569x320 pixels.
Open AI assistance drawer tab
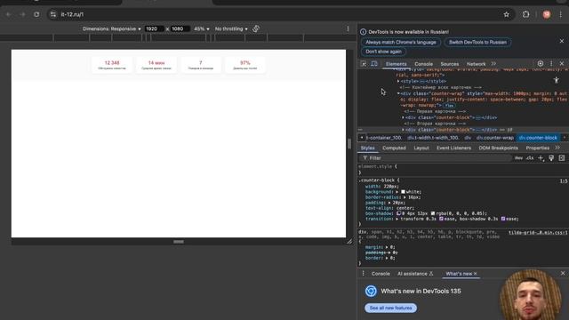point(415,274)
